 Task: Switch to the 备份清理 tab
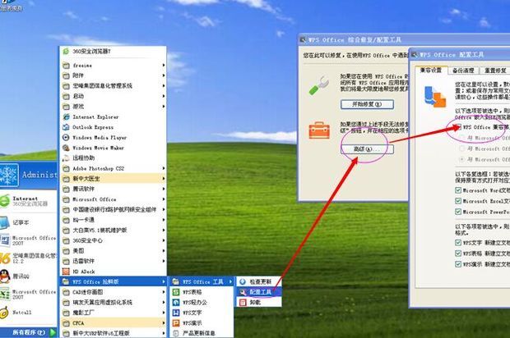pyautogui.click(x=463, y=71)
